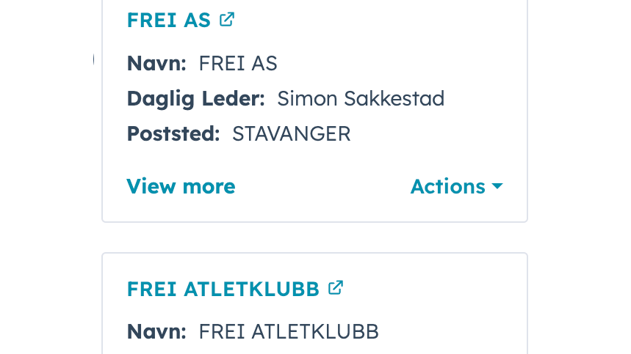This screenshot has height=354, width=631.
Task: Click the Navn label under FREI AS title
Action: [156, 63]
